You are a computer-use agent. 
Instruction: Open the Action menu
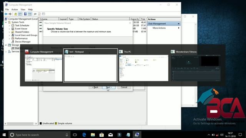click(x=15, y=10)
